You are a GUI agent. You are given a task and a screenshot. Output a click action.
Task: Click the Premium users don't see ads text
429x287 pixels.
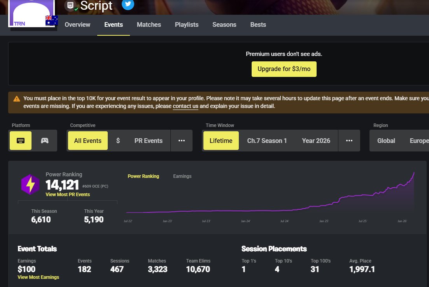click(x=284, y=54)
